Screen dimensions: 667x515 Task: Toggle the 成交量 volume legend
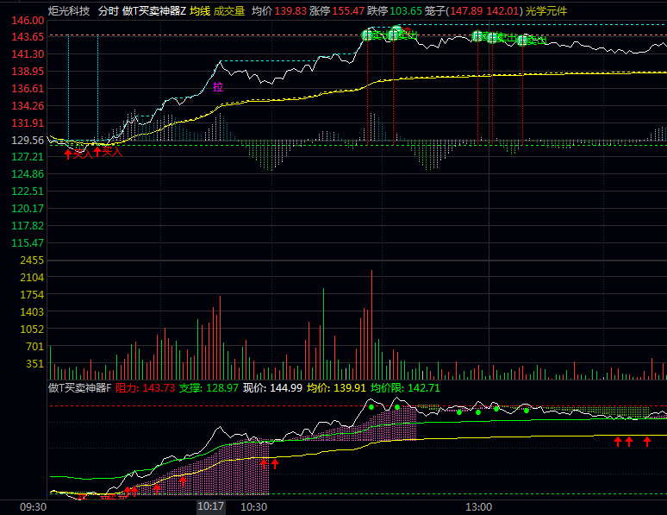(229, 10)
